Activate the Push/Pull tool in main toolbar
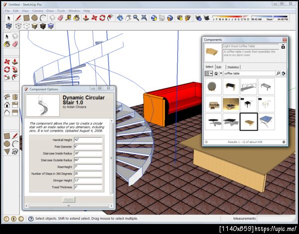 (86, 18)
